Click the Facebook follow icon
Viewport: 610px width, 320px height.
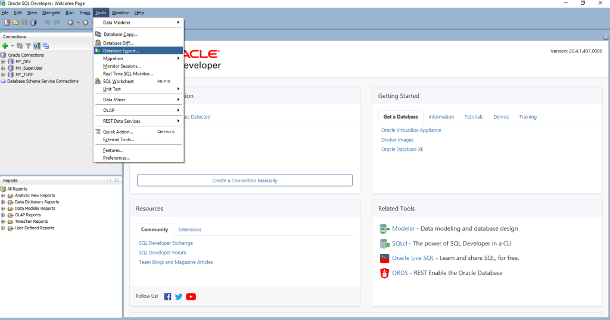point(167,297)
